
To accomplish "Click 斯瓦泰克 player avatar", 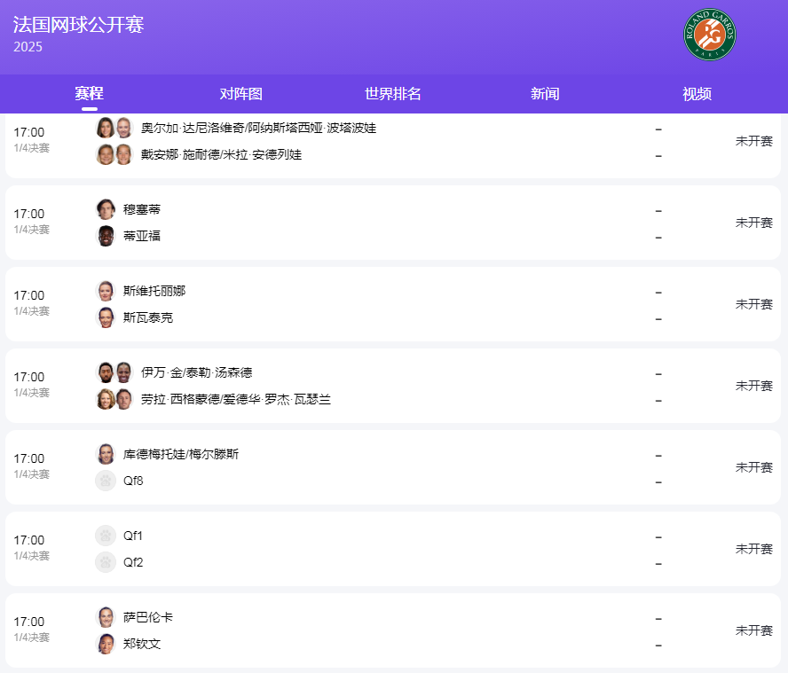I will click(106, 317).
